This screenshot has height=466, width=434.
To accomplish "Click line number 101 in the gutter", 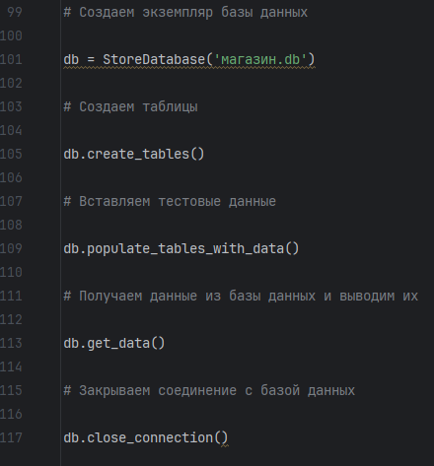I will [11, 59].
